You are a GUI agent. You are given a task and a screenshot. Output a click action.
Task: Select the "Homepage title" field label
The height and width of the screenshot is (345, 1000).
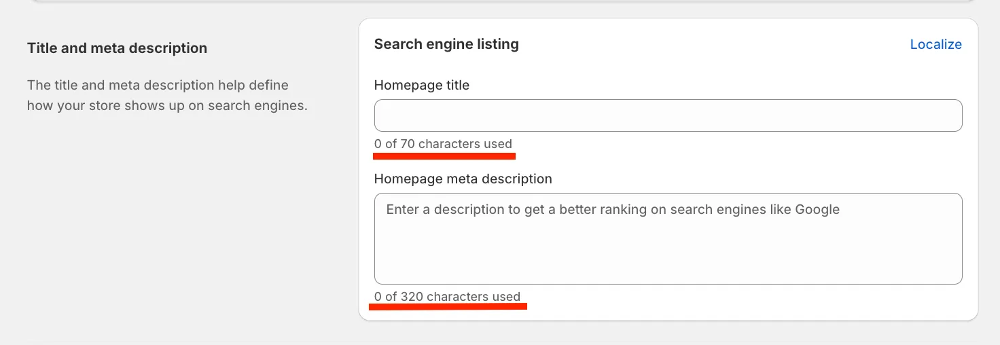click(x=421, y=85)
